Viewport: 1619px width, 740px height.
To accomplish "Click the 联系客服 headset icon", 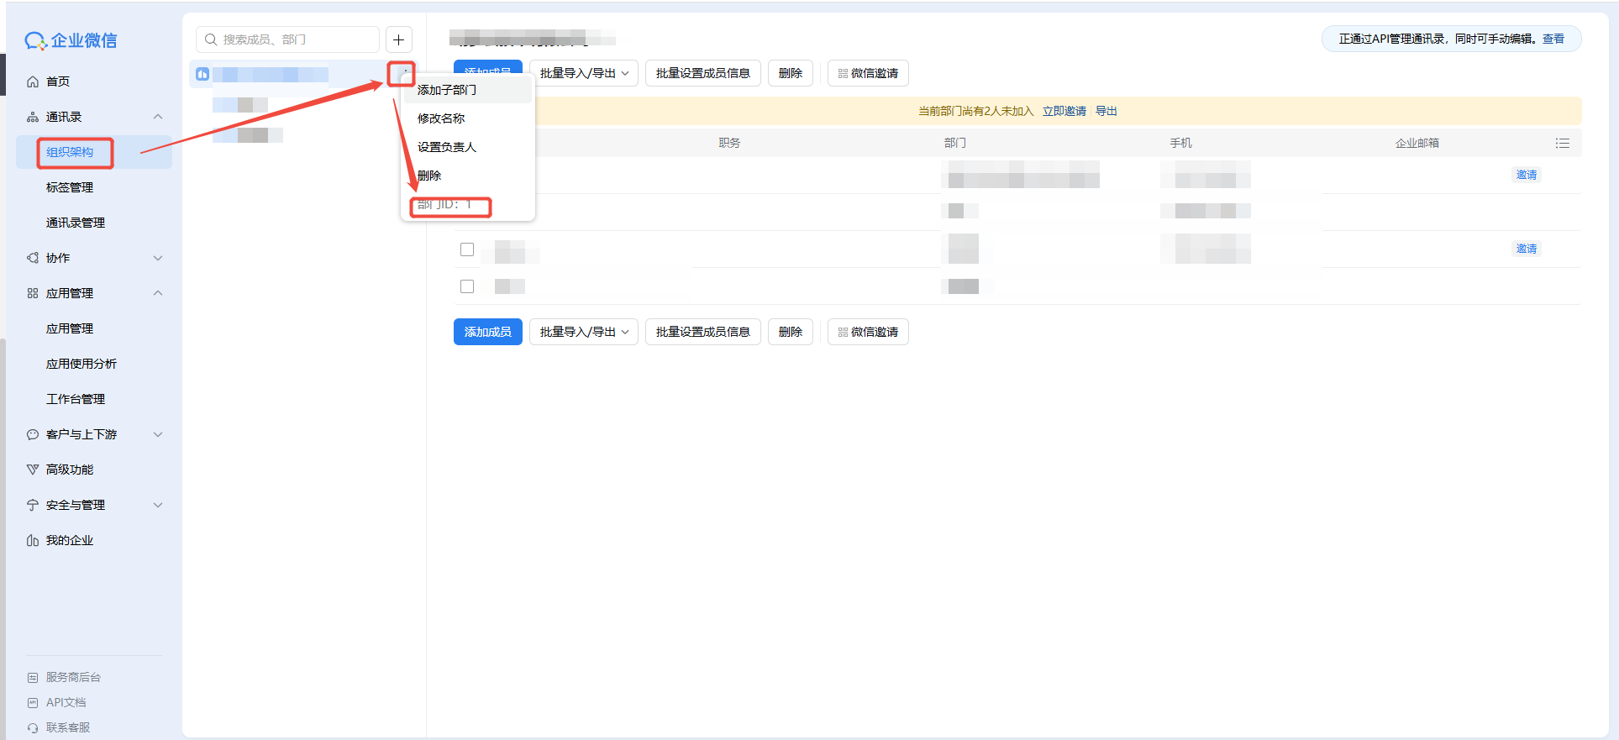I will (33, 727).
